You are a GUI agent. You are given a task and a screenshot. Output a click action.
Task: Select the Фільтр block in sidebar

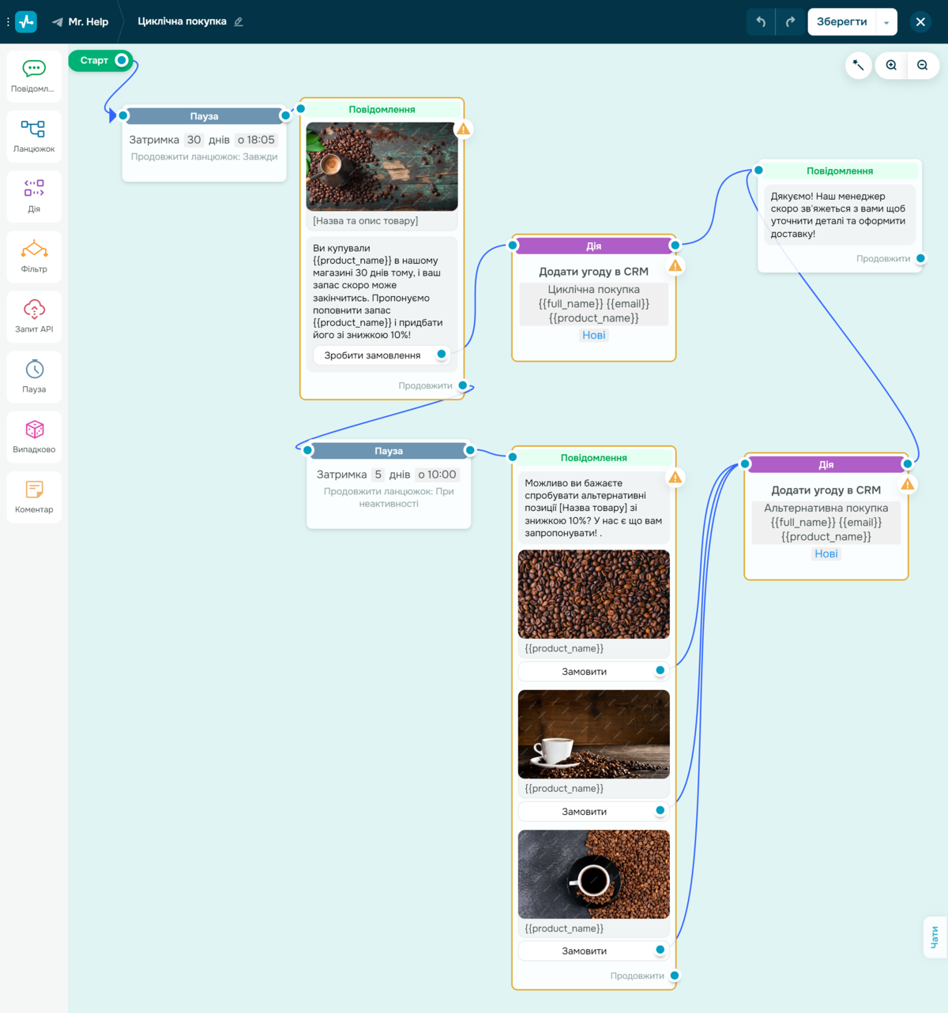click(x=34, y=256)
